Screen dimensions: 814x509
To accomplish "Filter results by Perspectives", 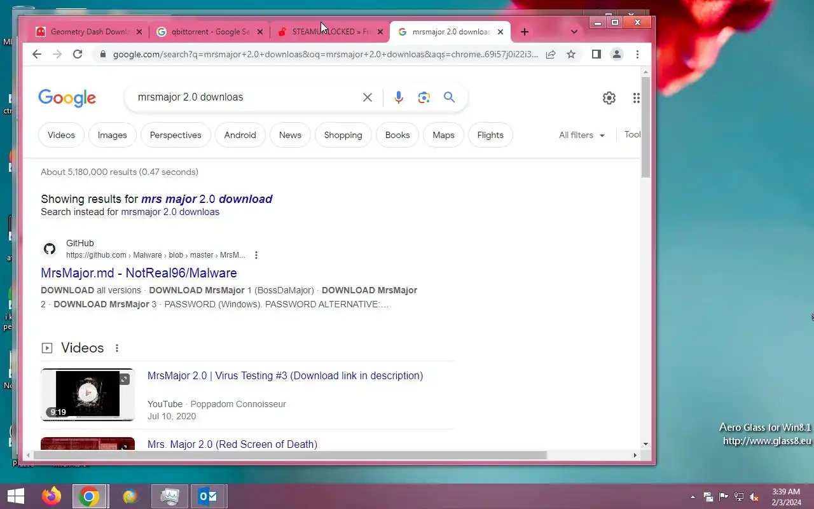I will tap(176, 135).
